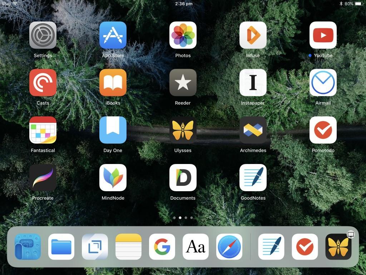Image resolution: width=366 pixels, height=275 pixels.
Task: Launch Pocket Casts podcast app
Action: [43, 83]
